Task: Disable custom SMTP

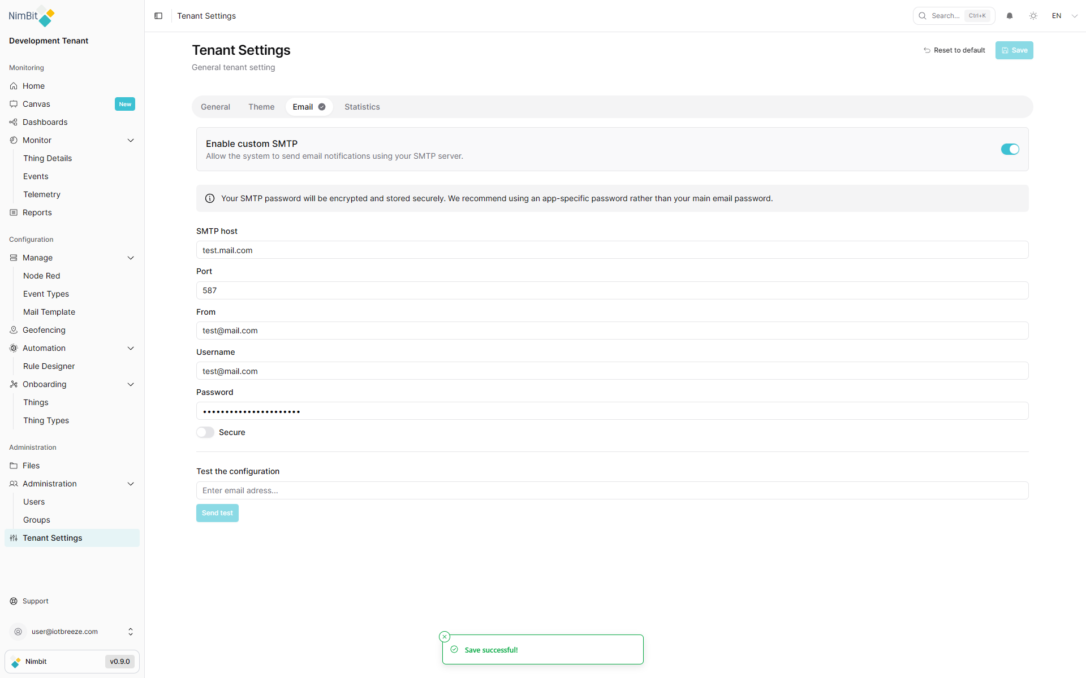Action: pyautogui.click(x=1010, y=149)
